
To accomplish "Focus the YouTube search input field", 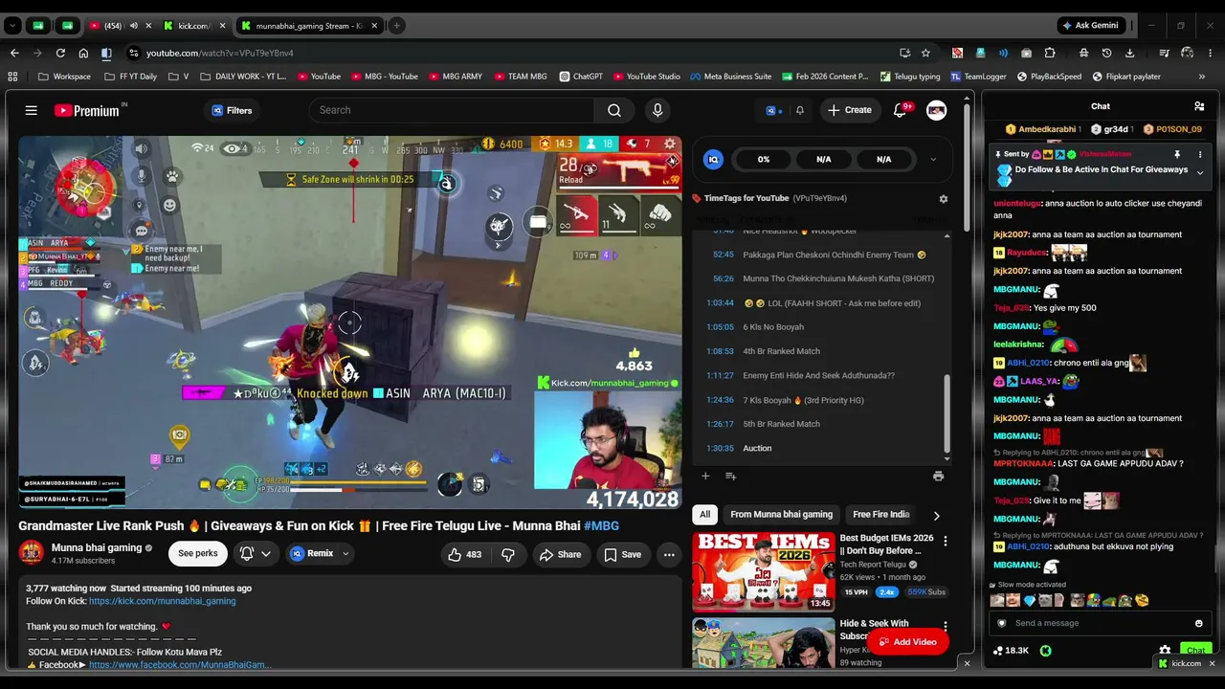I will coord(452,110).
